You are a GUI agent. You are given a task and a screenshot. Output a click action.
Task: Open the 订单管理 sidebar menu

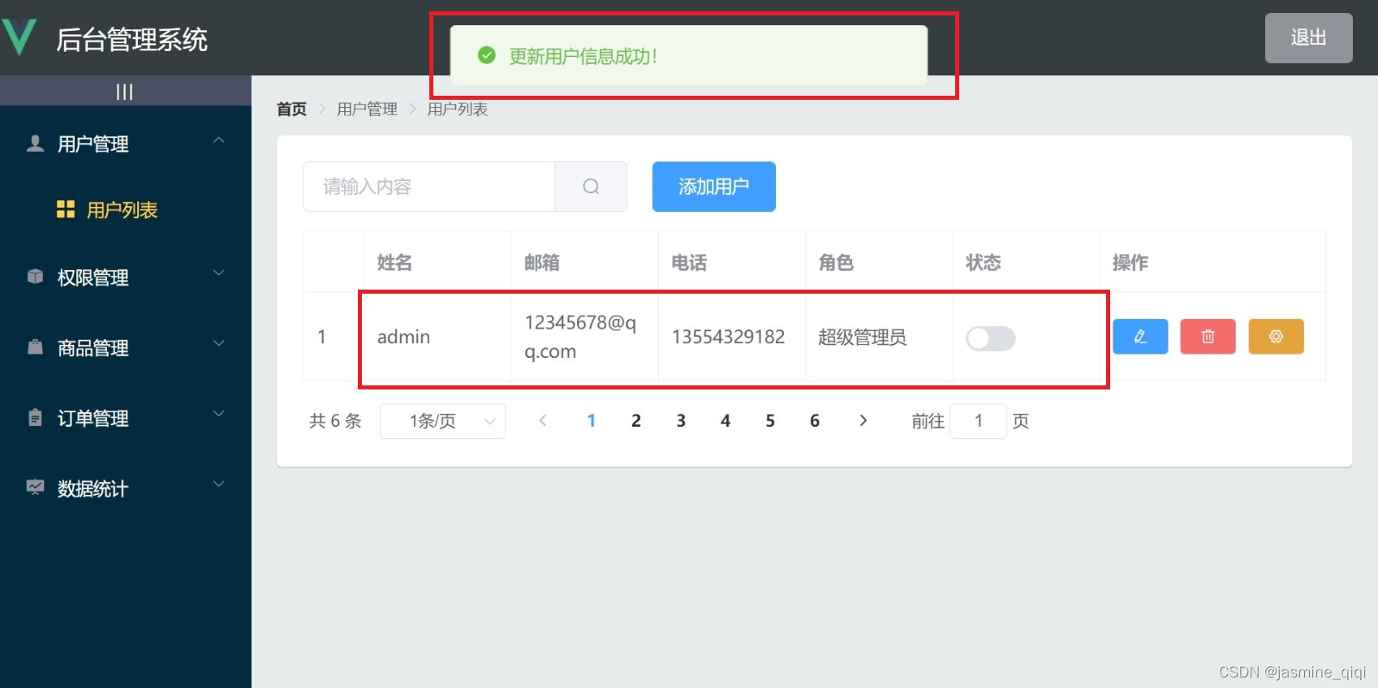click(x=126, y=419)
